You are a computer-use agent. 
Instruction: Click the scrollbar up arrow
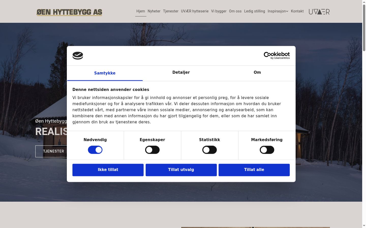pyautogui.click(x=364, y=2)
